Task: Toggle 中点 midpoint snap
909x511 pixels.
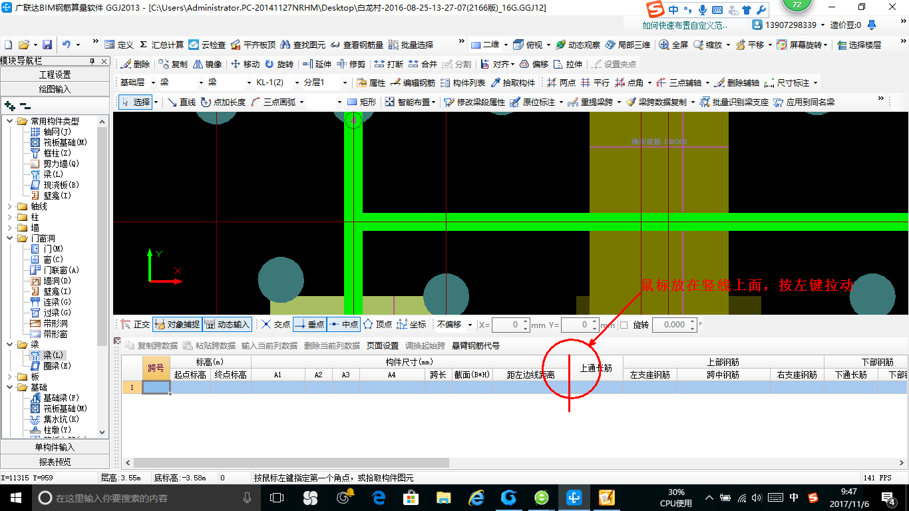Action: [343, 325]
